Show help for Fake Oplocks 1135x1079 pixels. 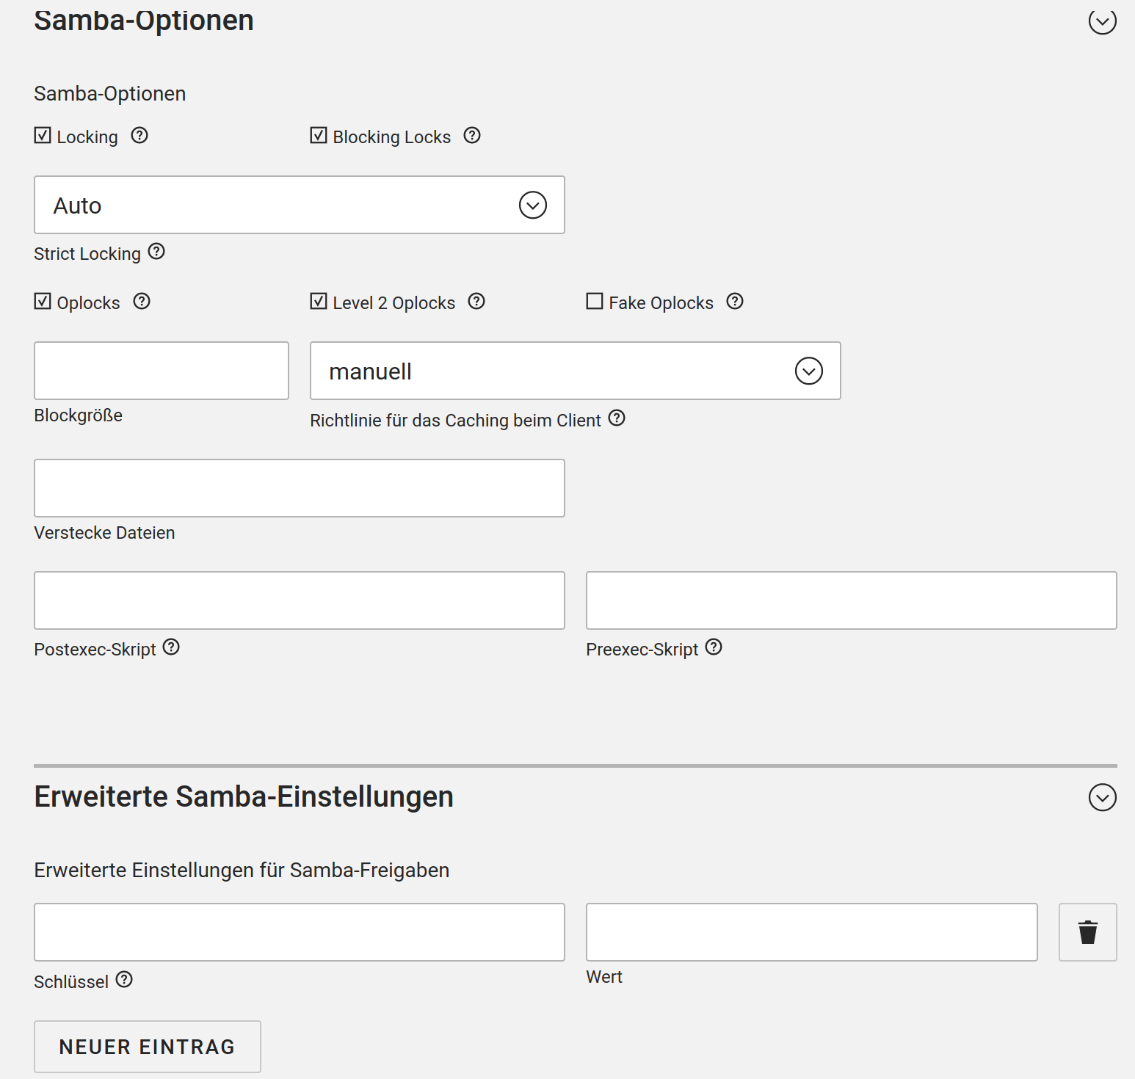(735, 301)
